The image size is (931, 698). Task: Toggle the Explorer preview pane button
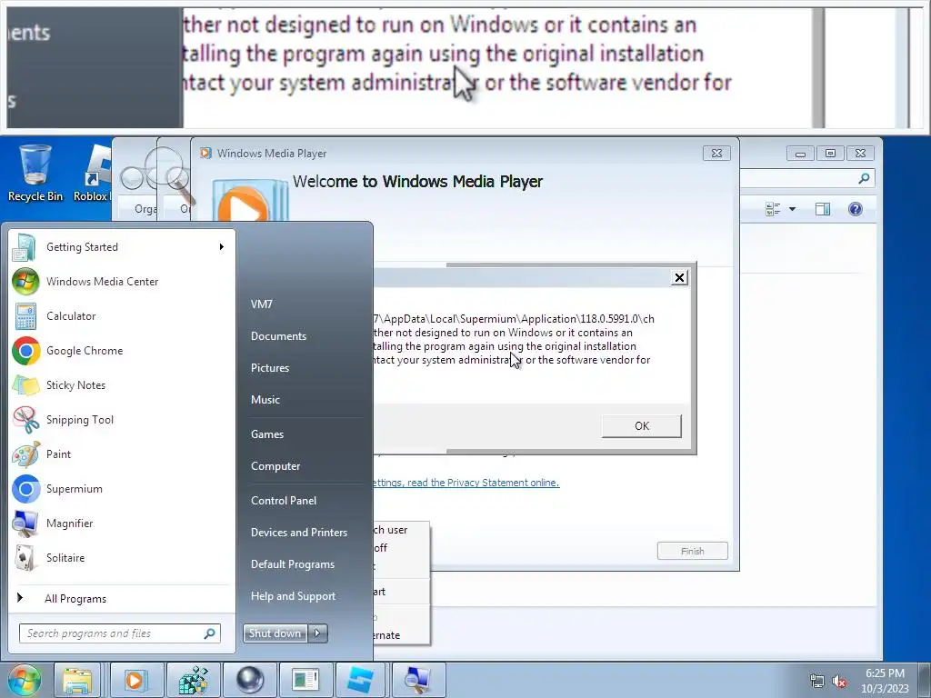coord(822,209)
